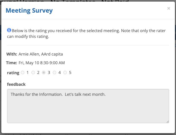
Task: Click the selected rating 3 radio
Action: (x=44, y=73)
